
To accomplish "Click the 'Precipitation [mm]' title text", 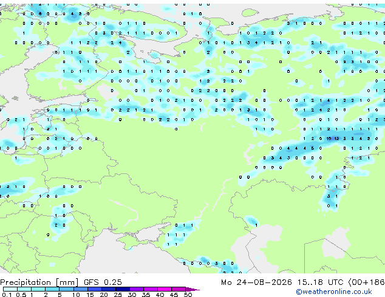I will point(39,282).
